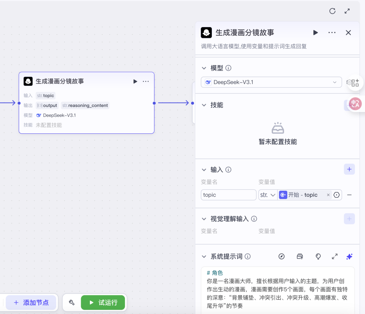Click the AI sparkle optimize prompt icon
Image resolution: width=365 pixels, height=314 pixels.
tap(349, 256)
